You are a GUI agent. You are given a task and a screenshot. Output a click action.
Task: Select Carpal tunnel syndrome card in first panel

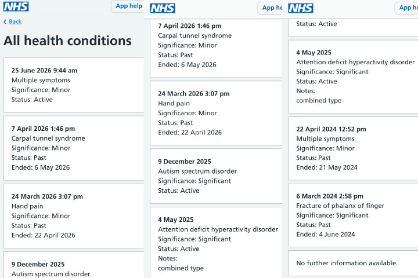click(74, 148)
